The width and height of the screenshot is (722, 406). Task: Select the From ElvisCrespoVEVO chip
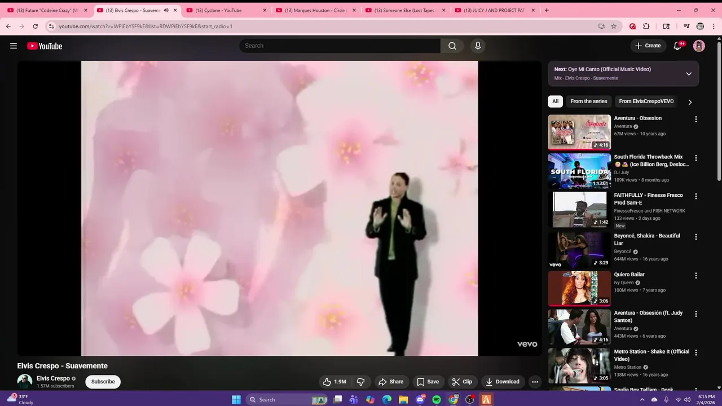(x=646, y=101)
